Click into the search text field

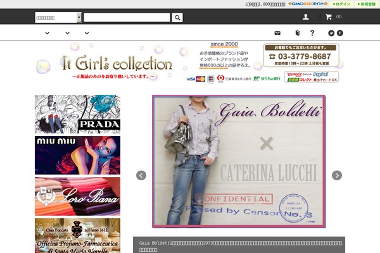click(x=127, y=18)
